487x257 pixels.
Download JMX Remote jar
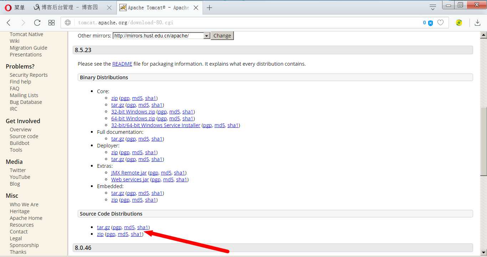pos(129,173)
